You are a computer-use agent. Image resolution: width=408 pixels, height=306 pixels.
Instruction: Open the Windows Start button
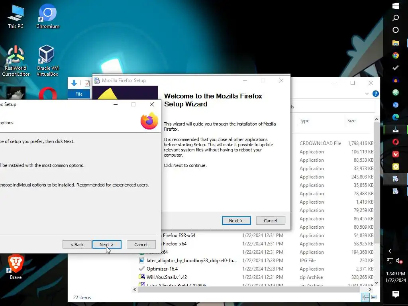(396, 6)
